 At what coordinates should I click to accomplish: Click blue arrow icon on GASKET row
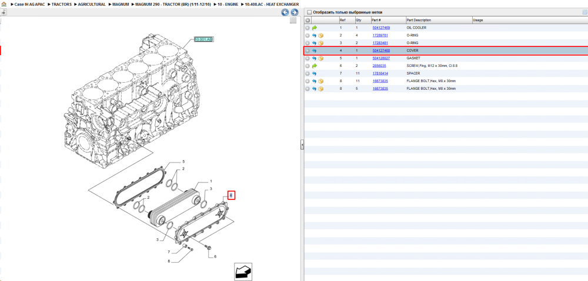pyautogui.click(x=314, y=58)
